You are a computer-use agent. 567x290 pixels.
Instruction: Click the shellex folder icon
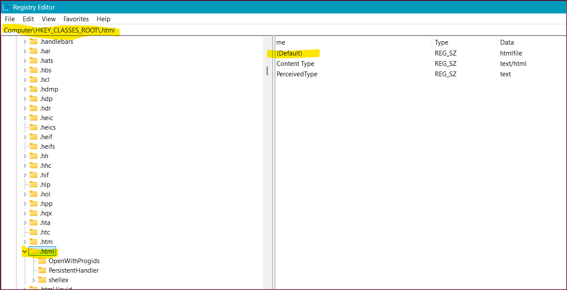[42, 280]
